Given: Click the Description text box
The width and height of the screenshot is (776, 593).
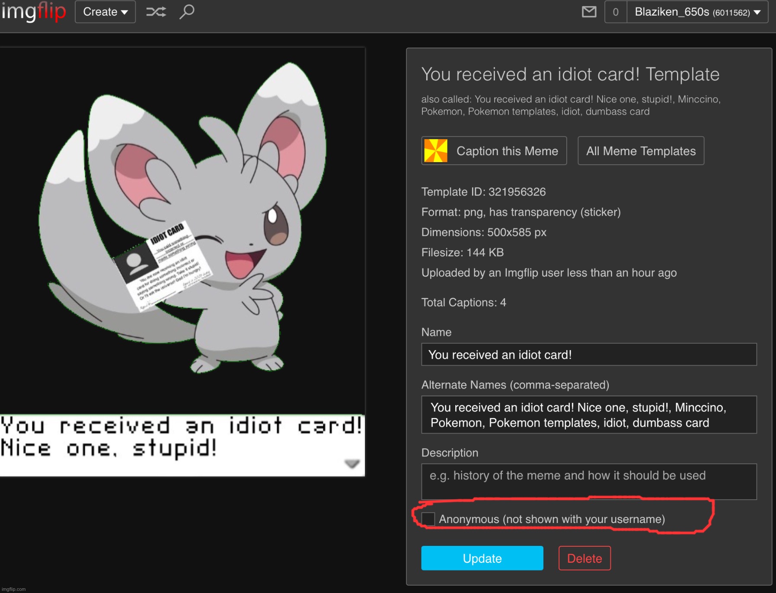Looking at the screenshot, I should point(589,481).
